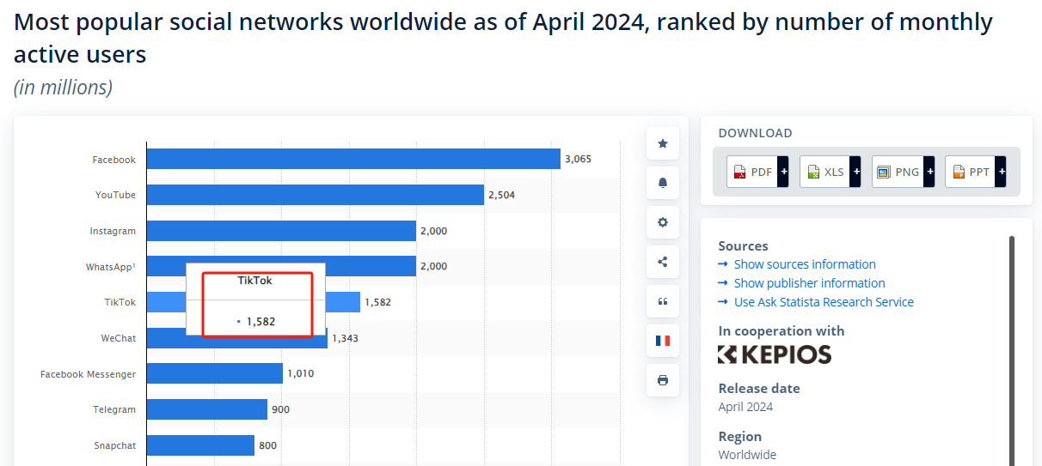
Task: Download the chart as PNG
Action: click(x=903, y=172)
